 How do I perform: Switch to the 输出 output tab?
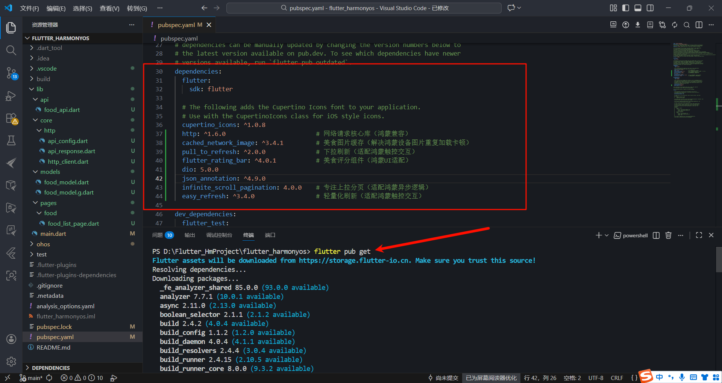click(x=190, y=235)
